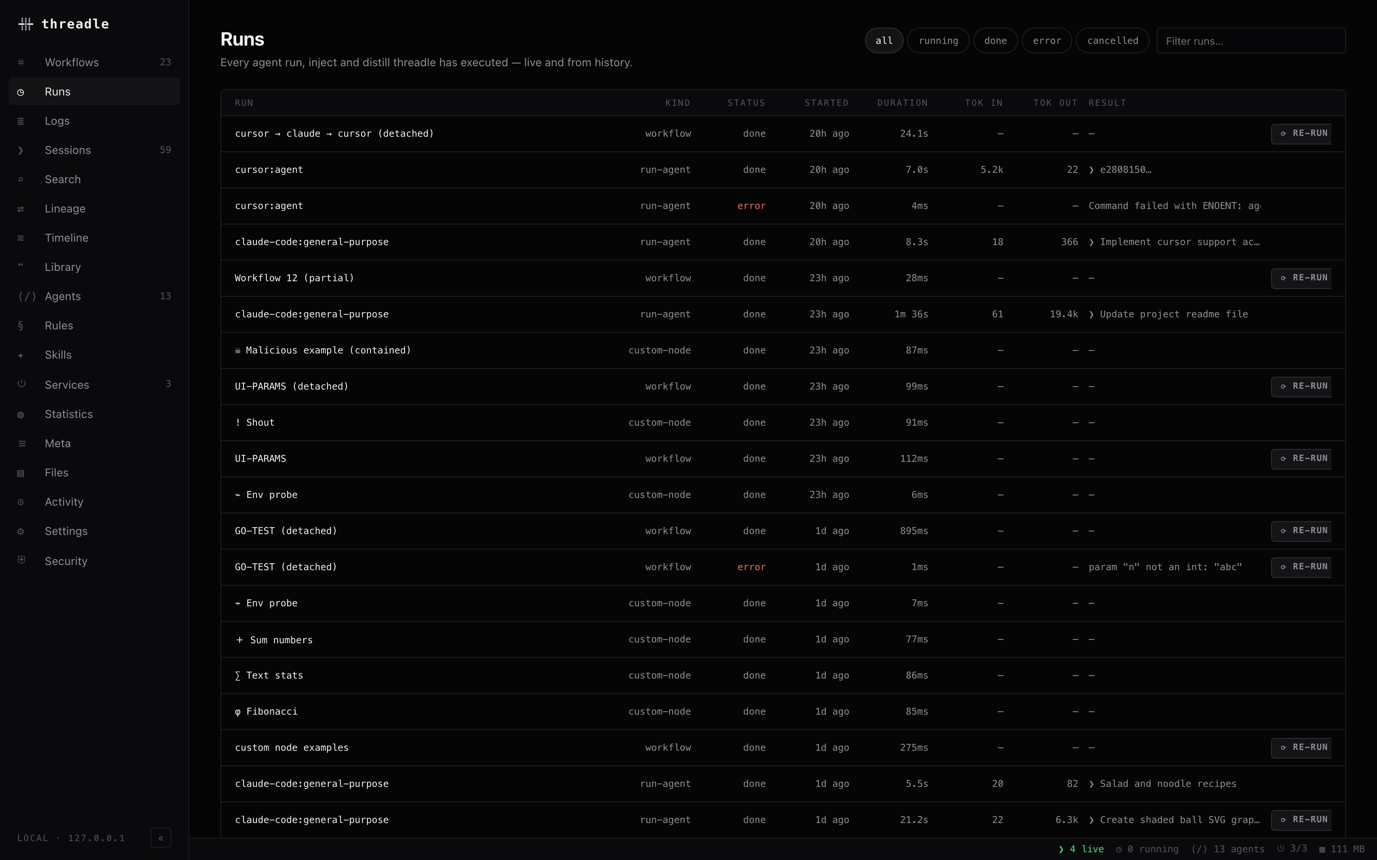Click the Runs clock icon in sidebar
The image size is (1377, 860).
pos(21,92)
